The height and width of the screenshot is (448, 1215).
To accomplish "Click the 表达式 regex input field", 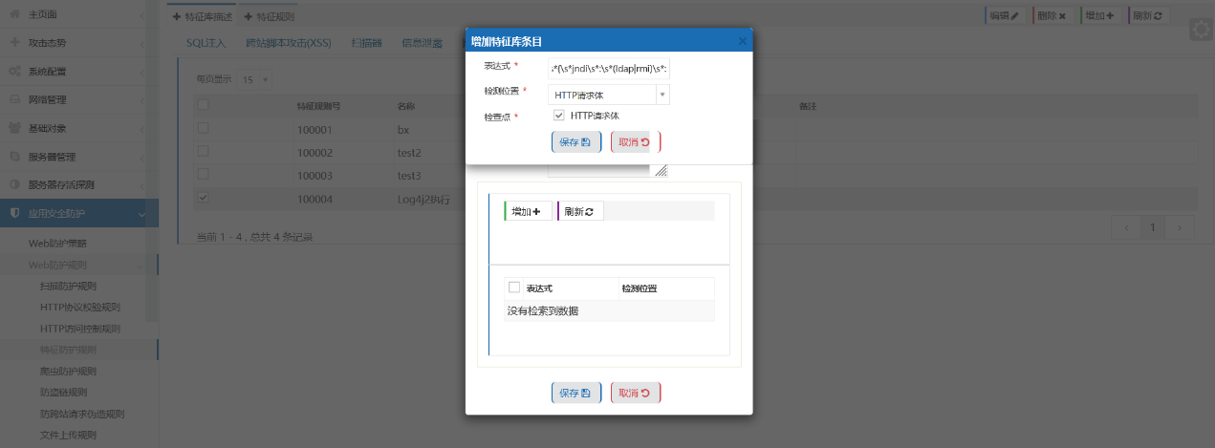I will click(609, 69).
